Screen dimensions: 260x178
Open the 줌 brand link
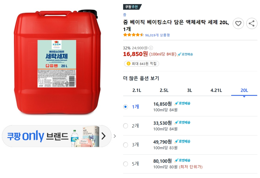point(125,15)
